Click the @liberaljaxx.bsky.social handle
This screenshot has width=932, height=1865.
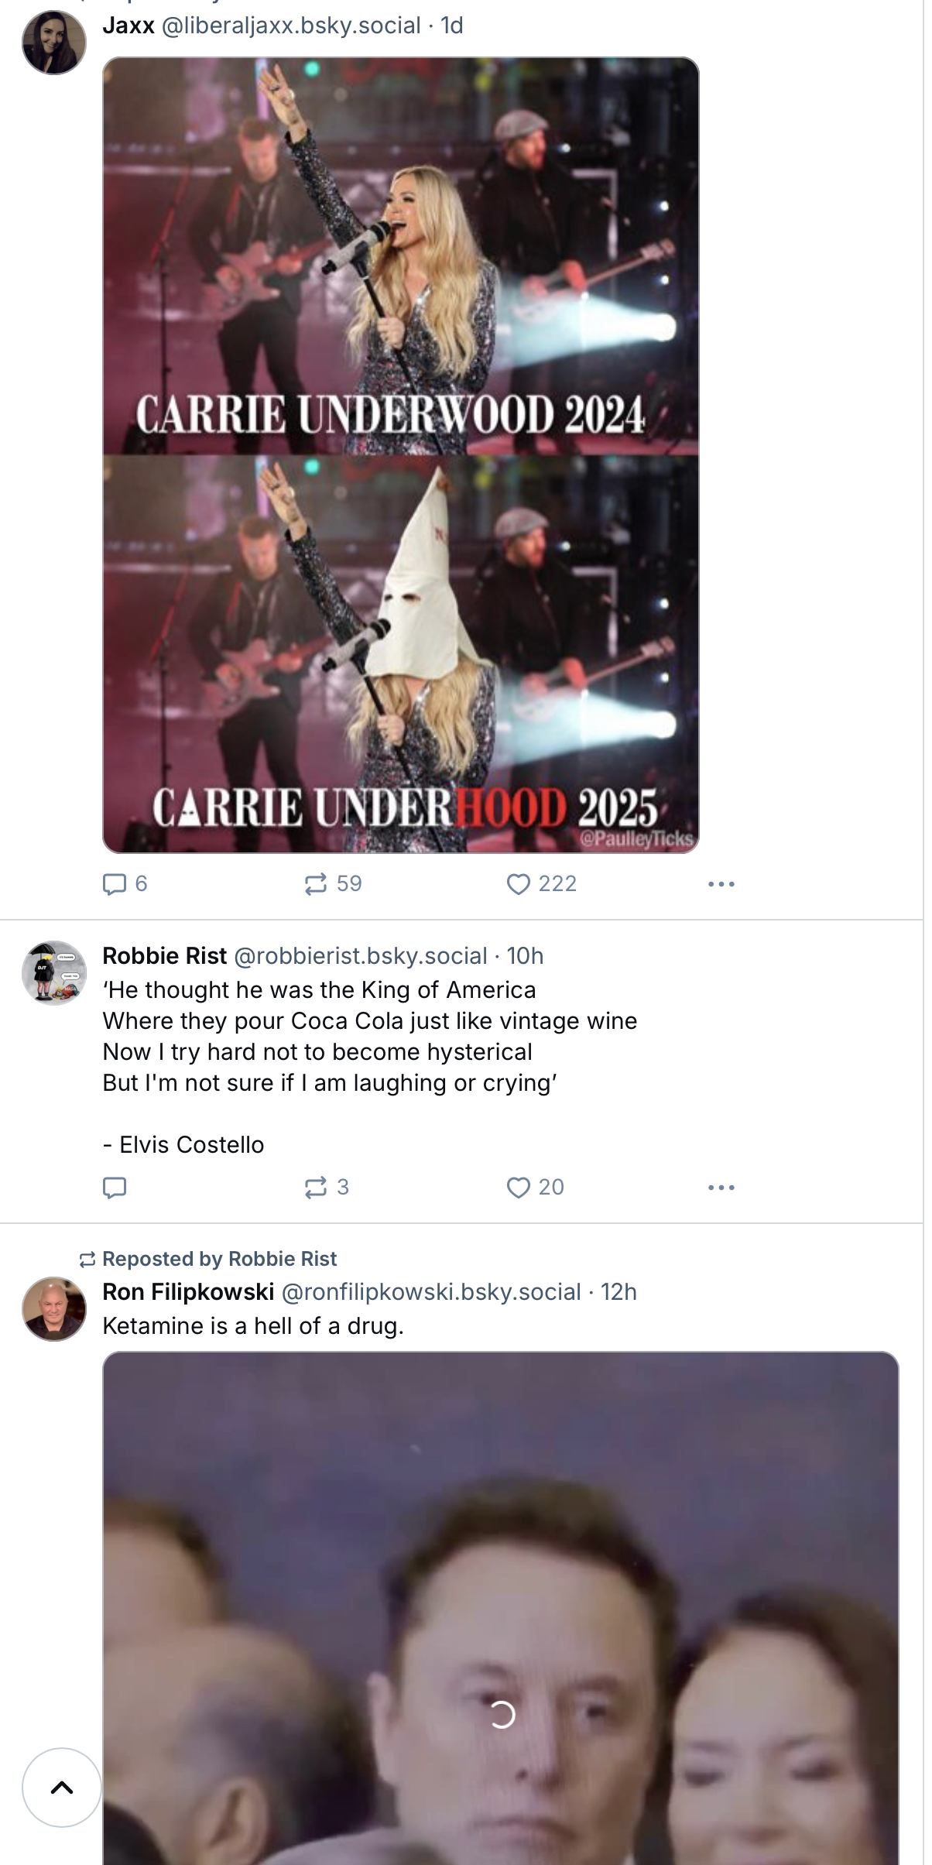(291, 26)
